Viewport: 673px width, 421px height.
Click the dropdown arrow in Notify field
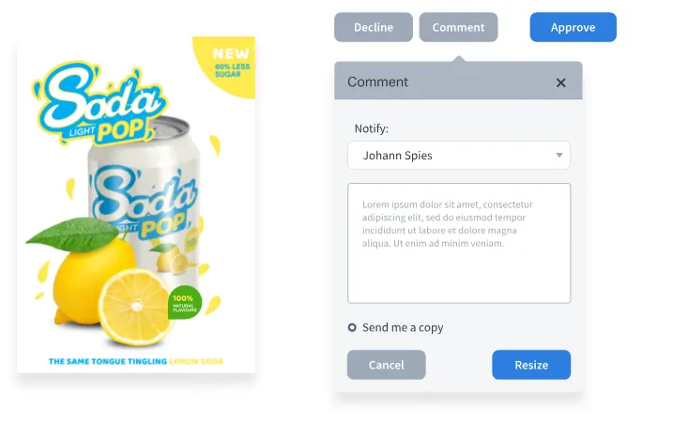pos(558,156)
